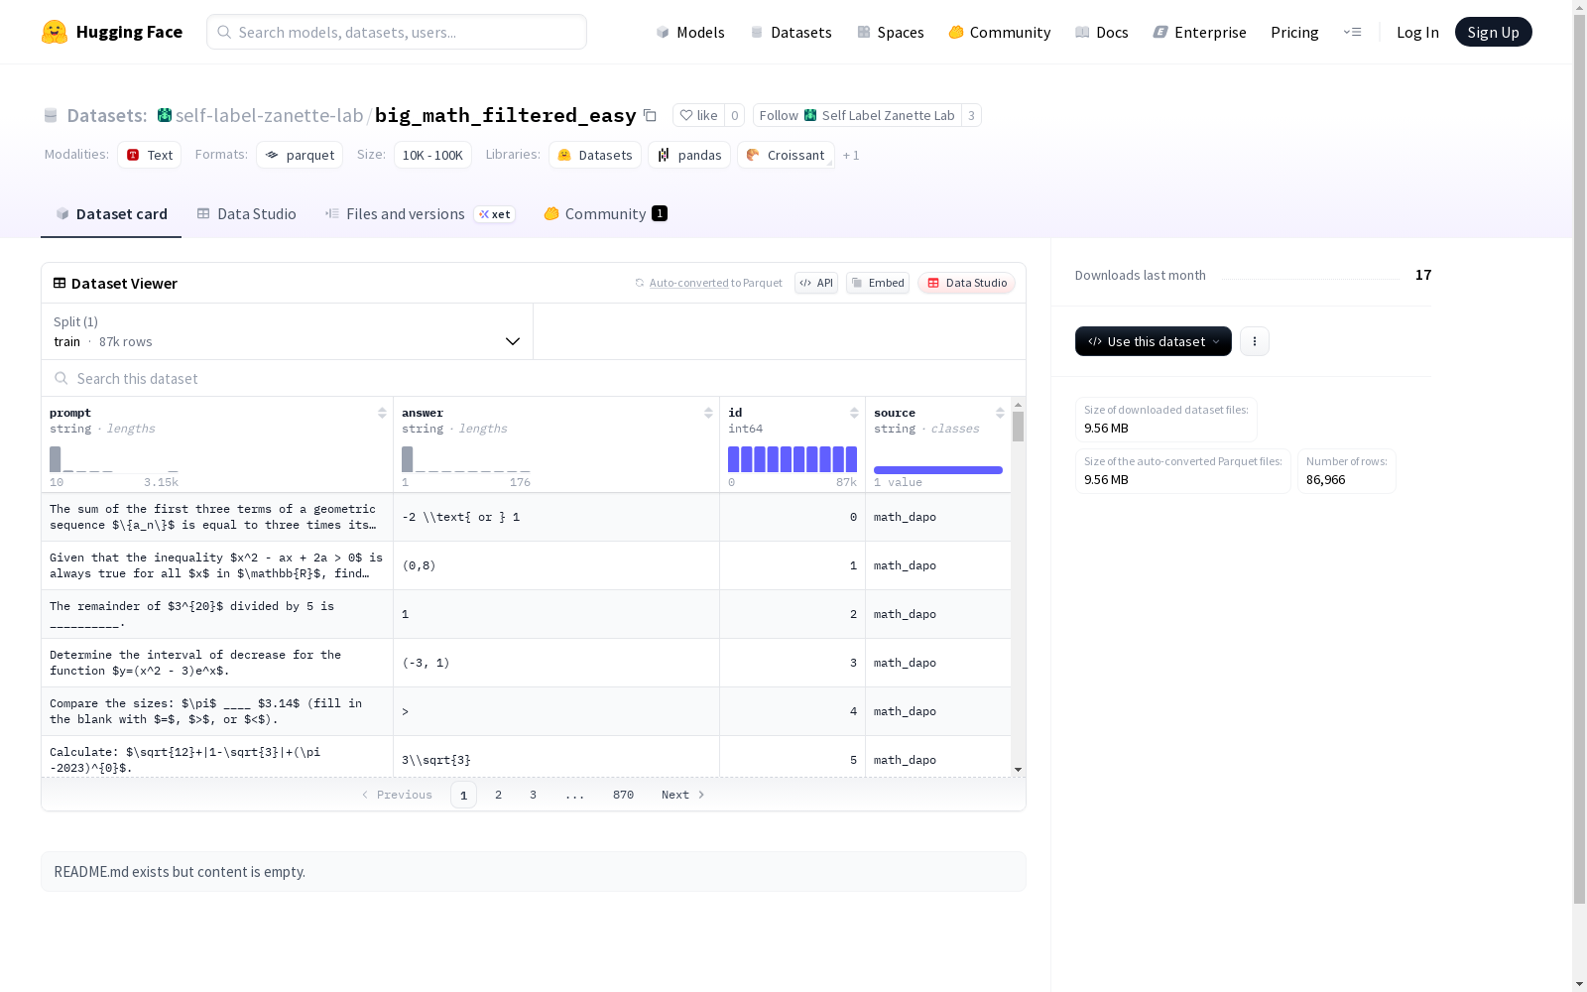Open the Models page

(x=690, y=32)
